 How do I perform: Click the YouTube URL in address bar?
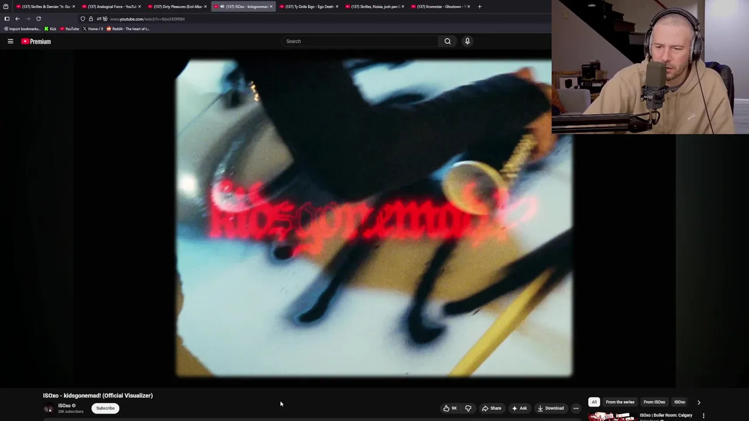[x=147, y=19]
